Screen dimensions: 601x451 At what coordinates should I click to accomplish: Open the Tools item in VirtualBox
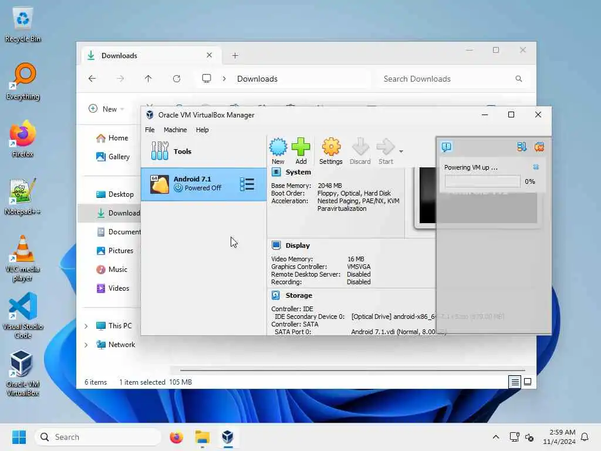[x=204, y=151]
